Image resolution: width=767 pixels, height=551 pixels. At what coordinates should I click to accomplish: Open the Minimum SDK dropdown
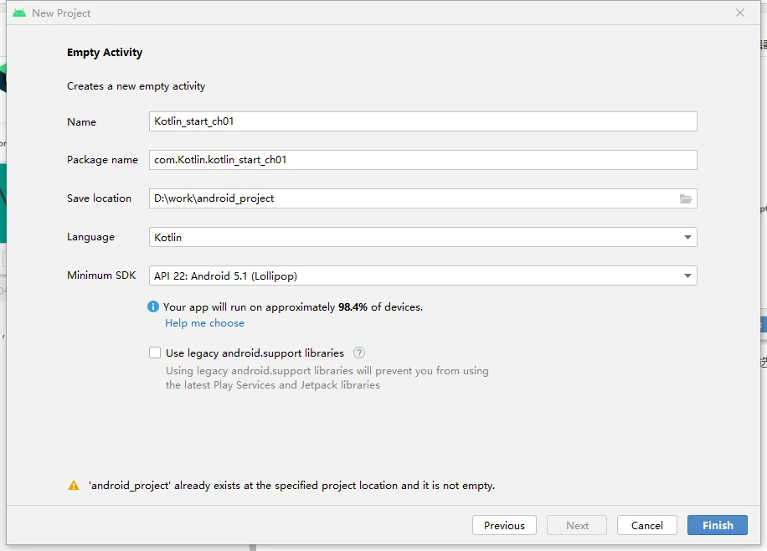[x=423, y=276]
